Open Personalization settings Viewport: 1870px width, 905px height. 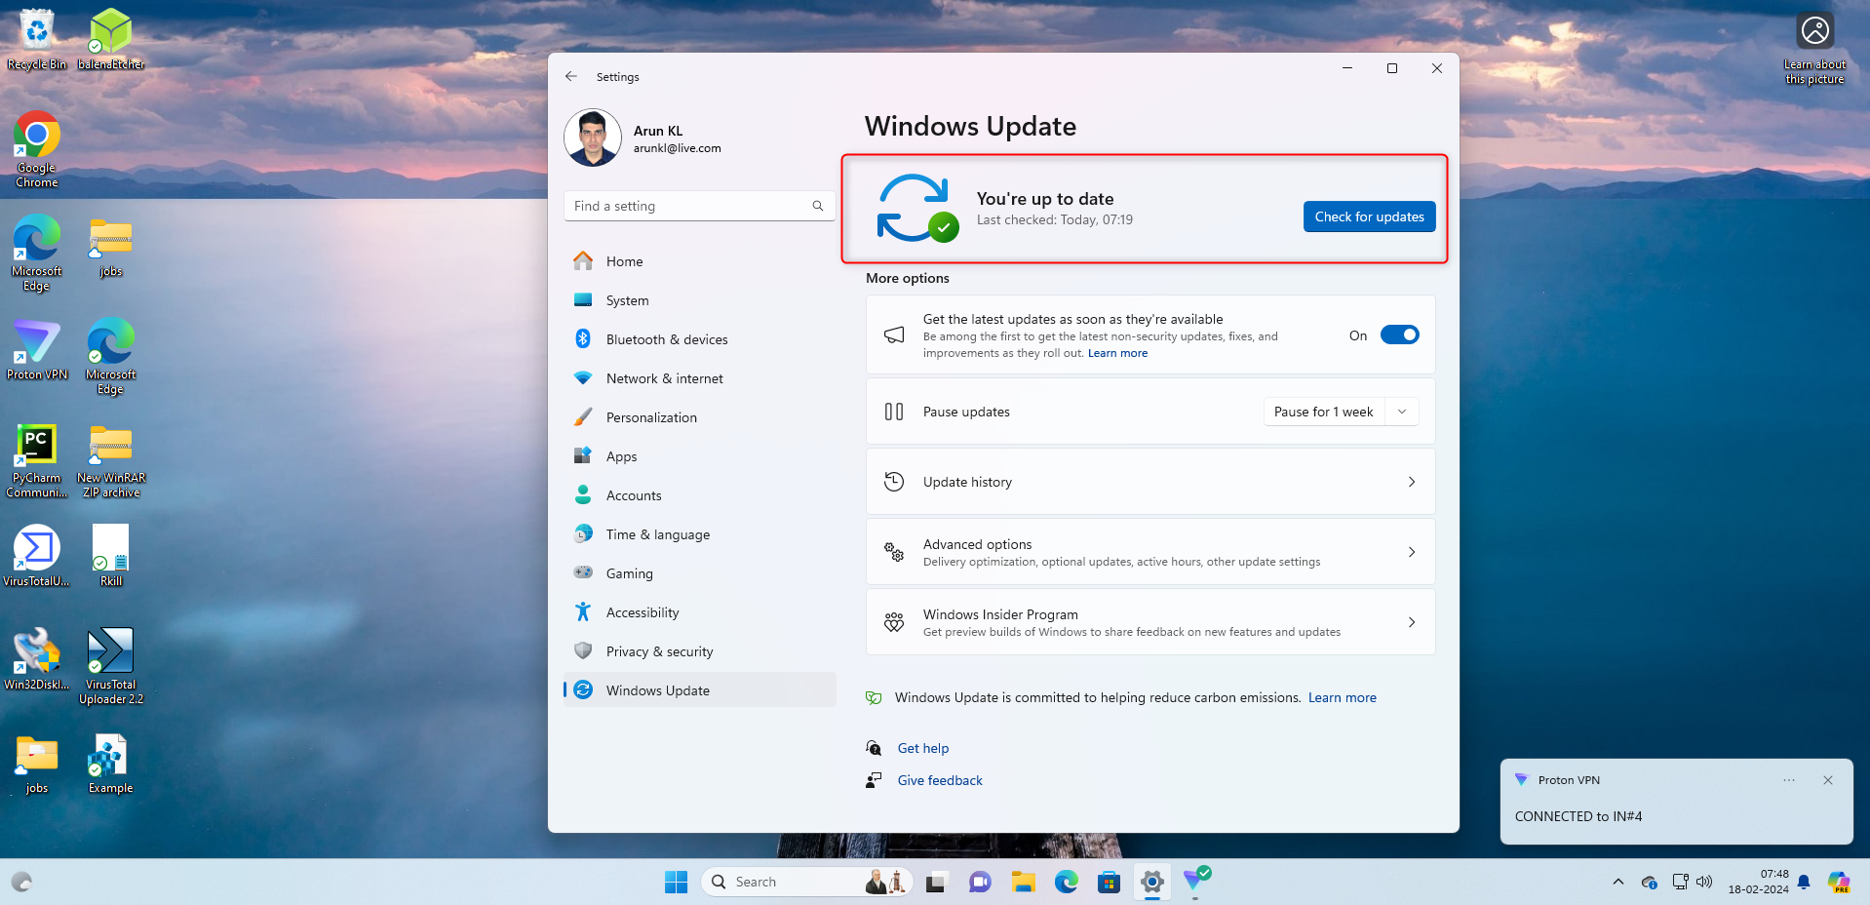click(x=699, y=417)
